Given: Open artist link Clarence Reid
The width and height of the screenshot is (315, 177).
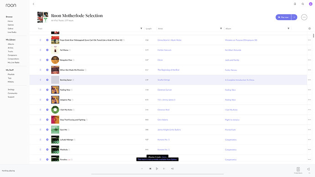Looking at the screenshot, I should tap(163, 110).
